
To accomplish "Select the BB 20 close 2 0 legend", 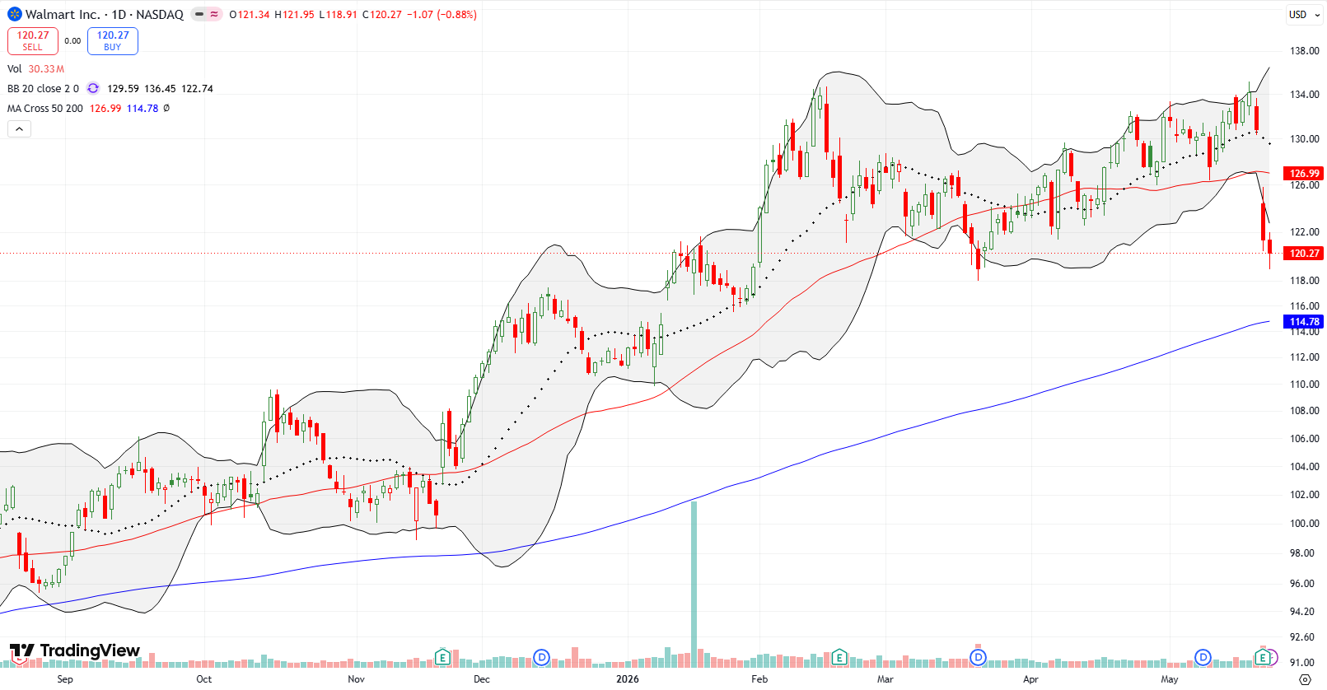I will 43,89.
